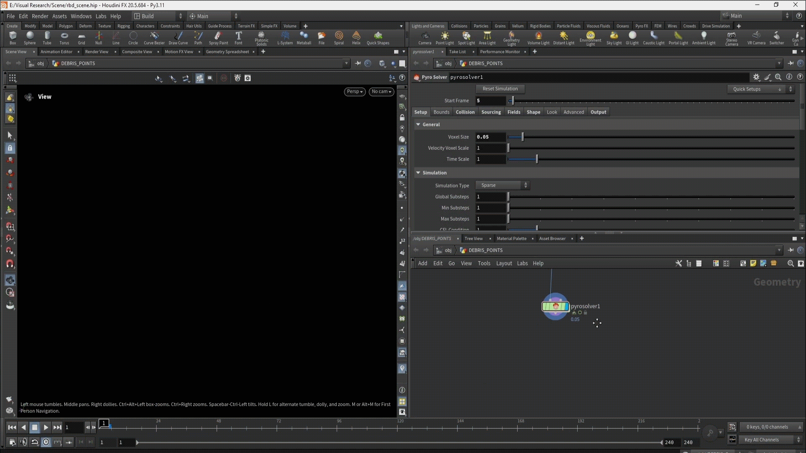The width and height of the screenshot is (806, 453).
Task: Select the Sphere shelf tool
Action: (x=30, y=37)
